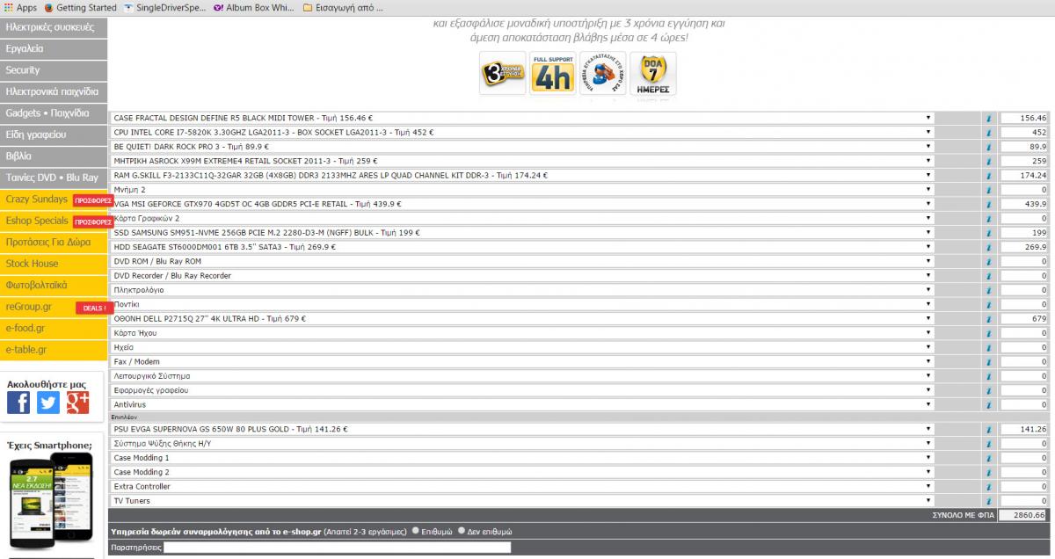Open Βιβλία category

pyautogui.click(x=54, y=156)
